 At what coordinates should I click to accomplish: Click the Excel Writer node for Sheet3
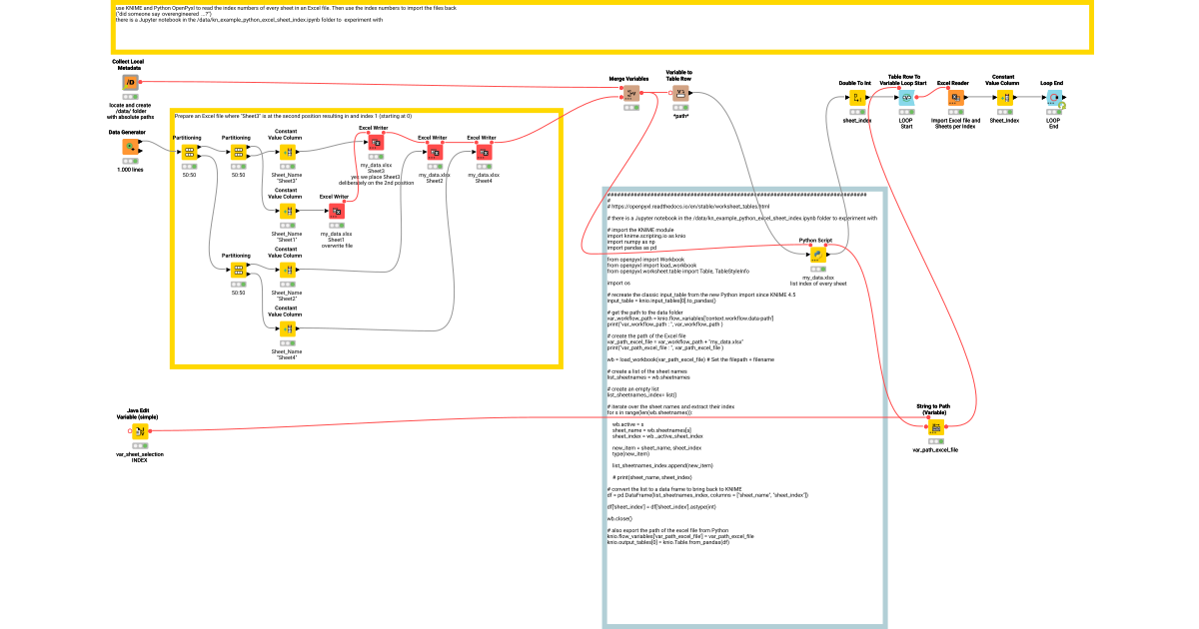coord(376,143)
